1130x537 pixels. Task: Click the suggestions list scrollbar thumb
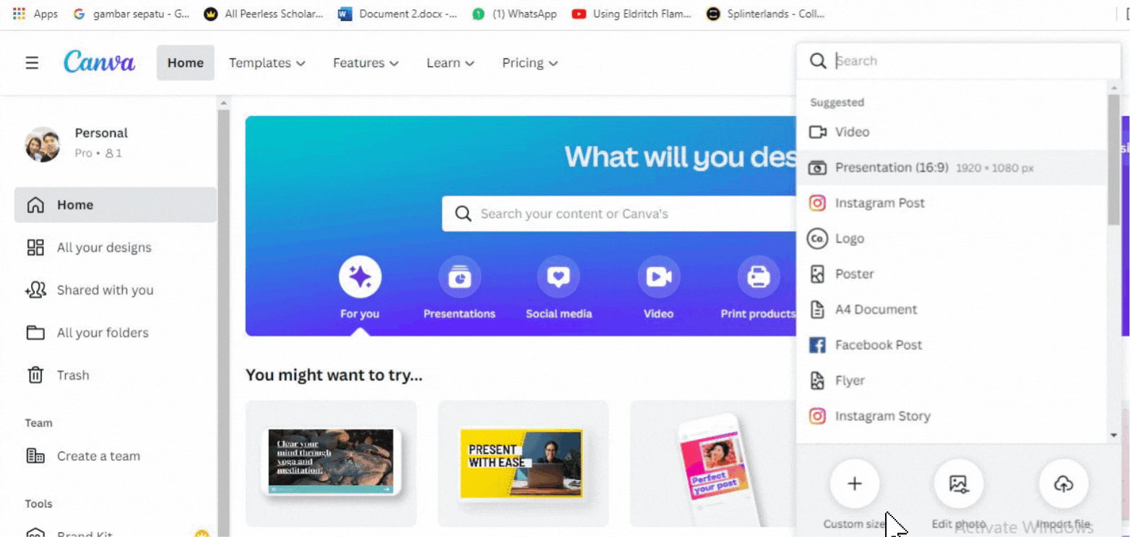click(x=1113, y=159)
